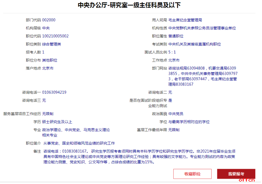Click phone number 01063094219
262x184 pixels.
(54, 92)
